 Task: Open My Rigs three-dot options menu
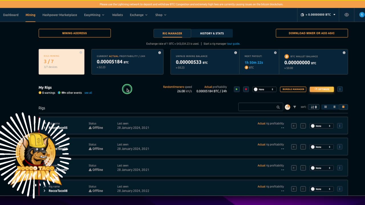340,89
